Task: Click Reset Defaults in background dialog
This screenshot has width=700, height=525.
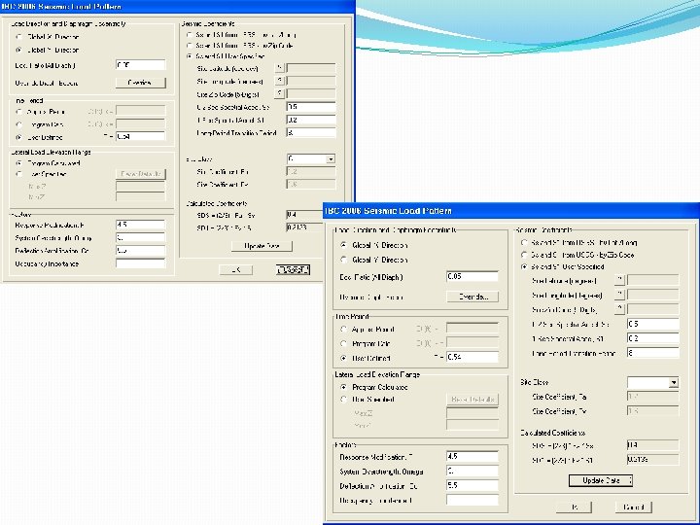Action: click(x=141, y=174)
